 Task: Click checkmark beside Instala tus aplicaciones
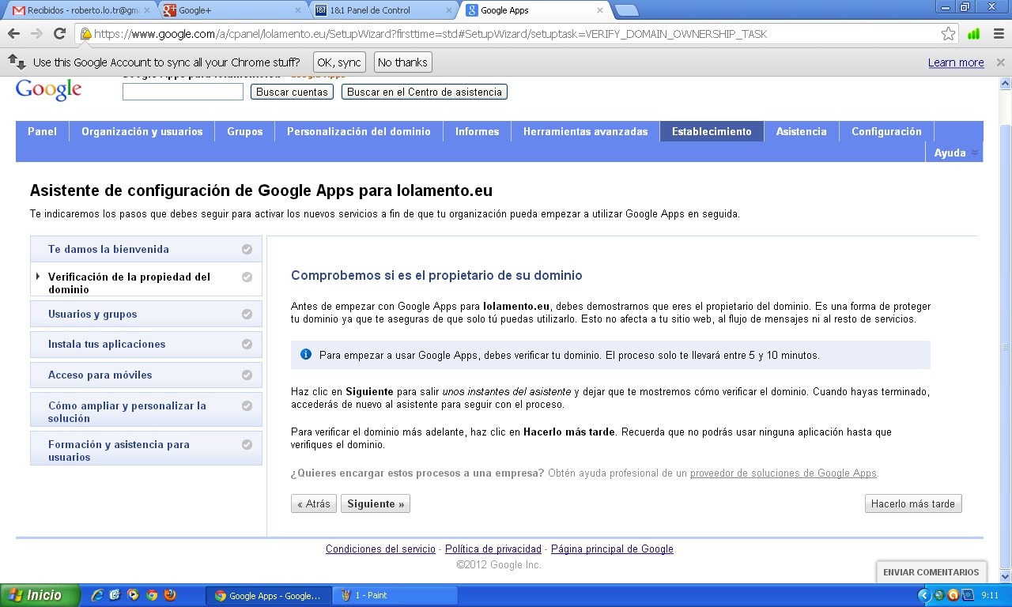247,344
